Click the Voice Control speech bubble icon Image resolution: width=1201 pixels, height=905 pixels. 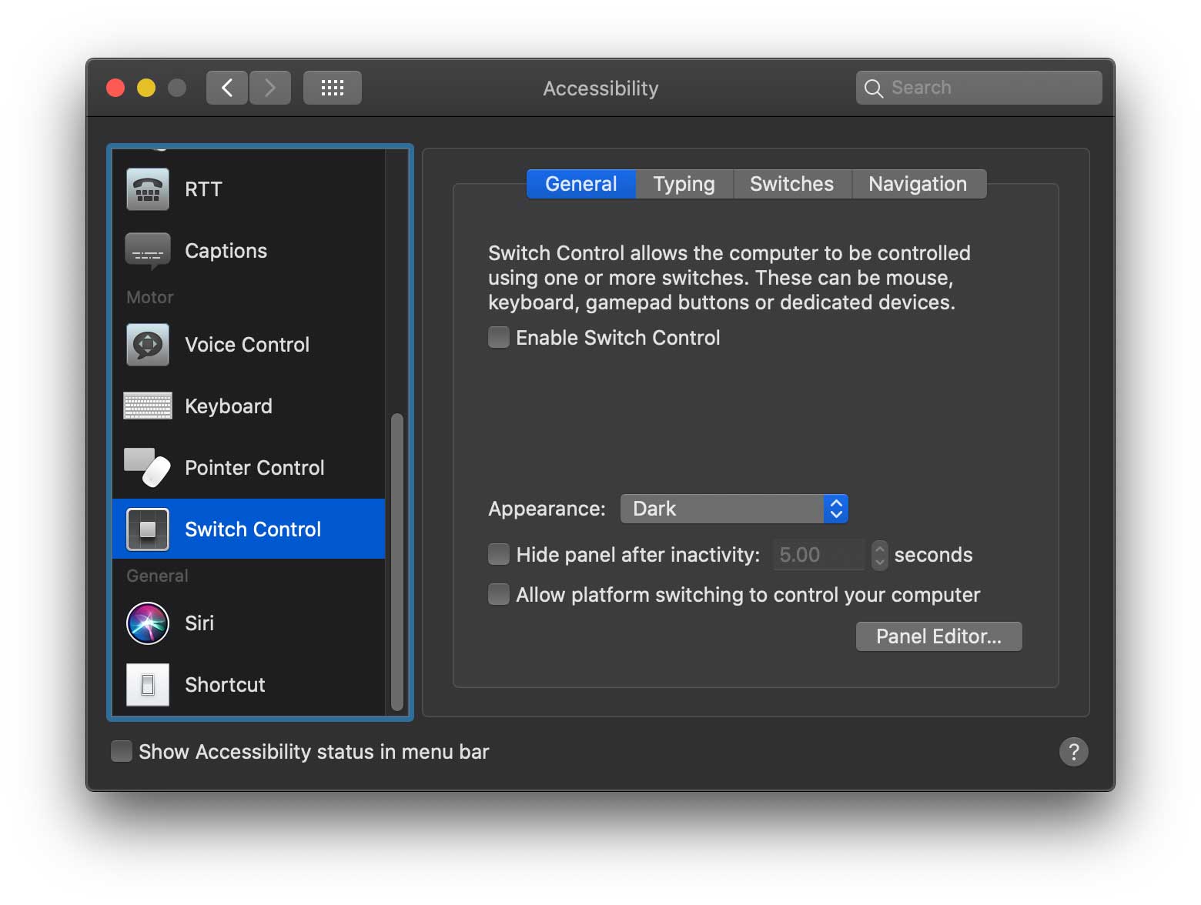pyautogui.click(x=148, y=345)
